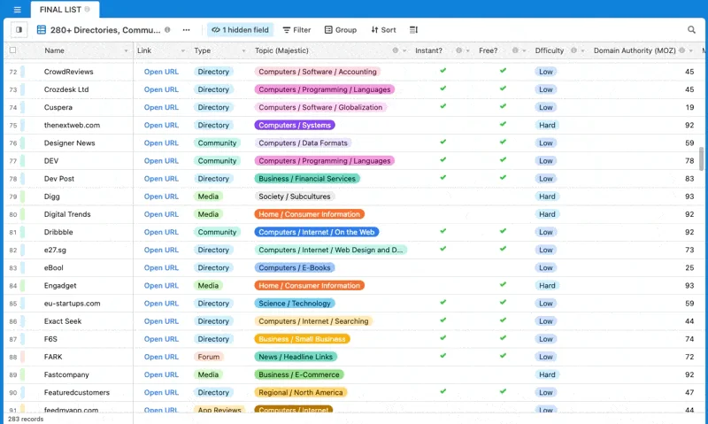Viewport: 708px width, 424px height.
Task: Click the 283 records status text
Action: [26, 419]
